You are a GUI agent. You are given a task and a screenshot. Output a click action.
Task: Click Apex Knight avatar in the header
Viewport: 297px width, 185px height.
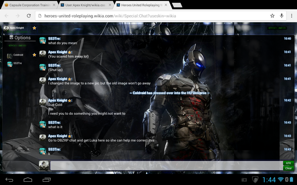coord(6,28)
